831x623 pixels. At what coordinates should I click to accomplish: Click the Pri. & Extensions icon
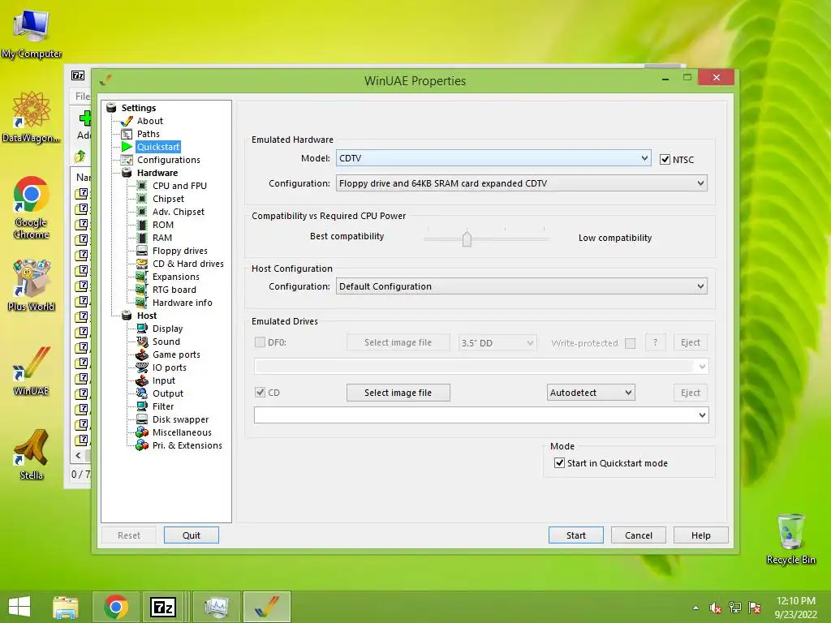coord(142,445)
